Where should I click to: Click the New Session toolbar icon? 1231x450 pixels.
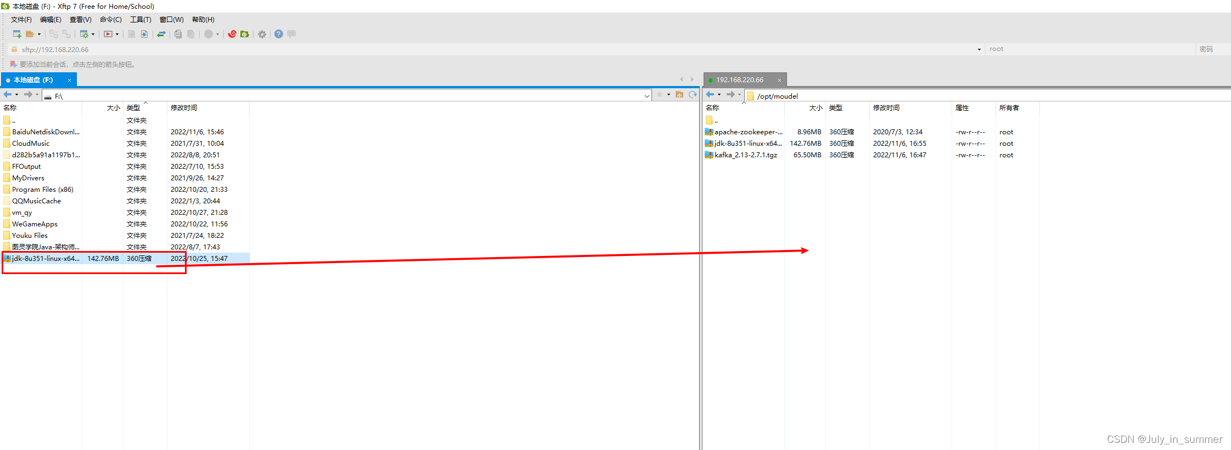(x=17, y=34)
